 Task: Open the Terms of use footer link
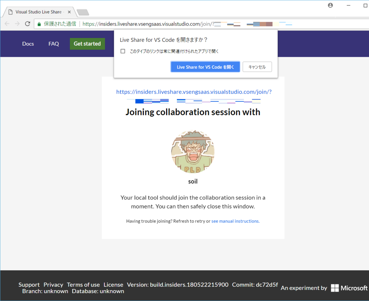[83, 285]
